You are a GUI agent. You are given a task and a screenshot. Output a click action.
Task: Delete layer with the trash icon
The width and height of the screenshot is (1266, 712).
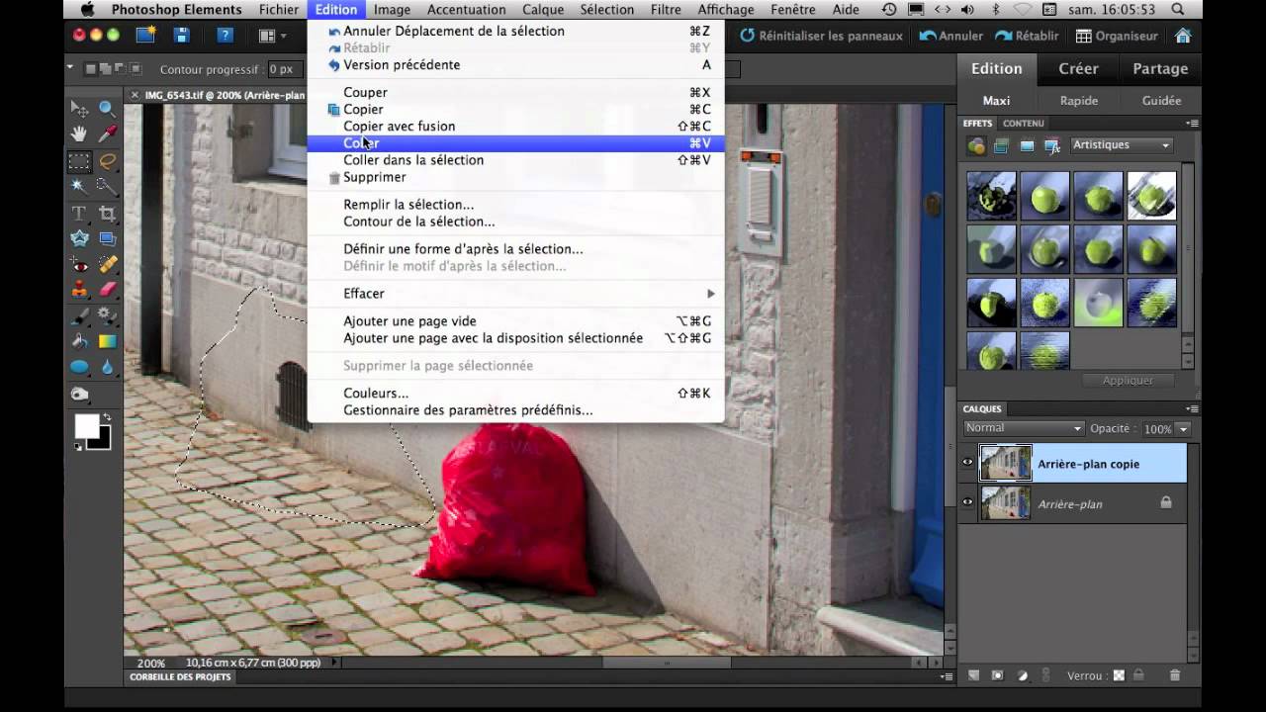1175,675
